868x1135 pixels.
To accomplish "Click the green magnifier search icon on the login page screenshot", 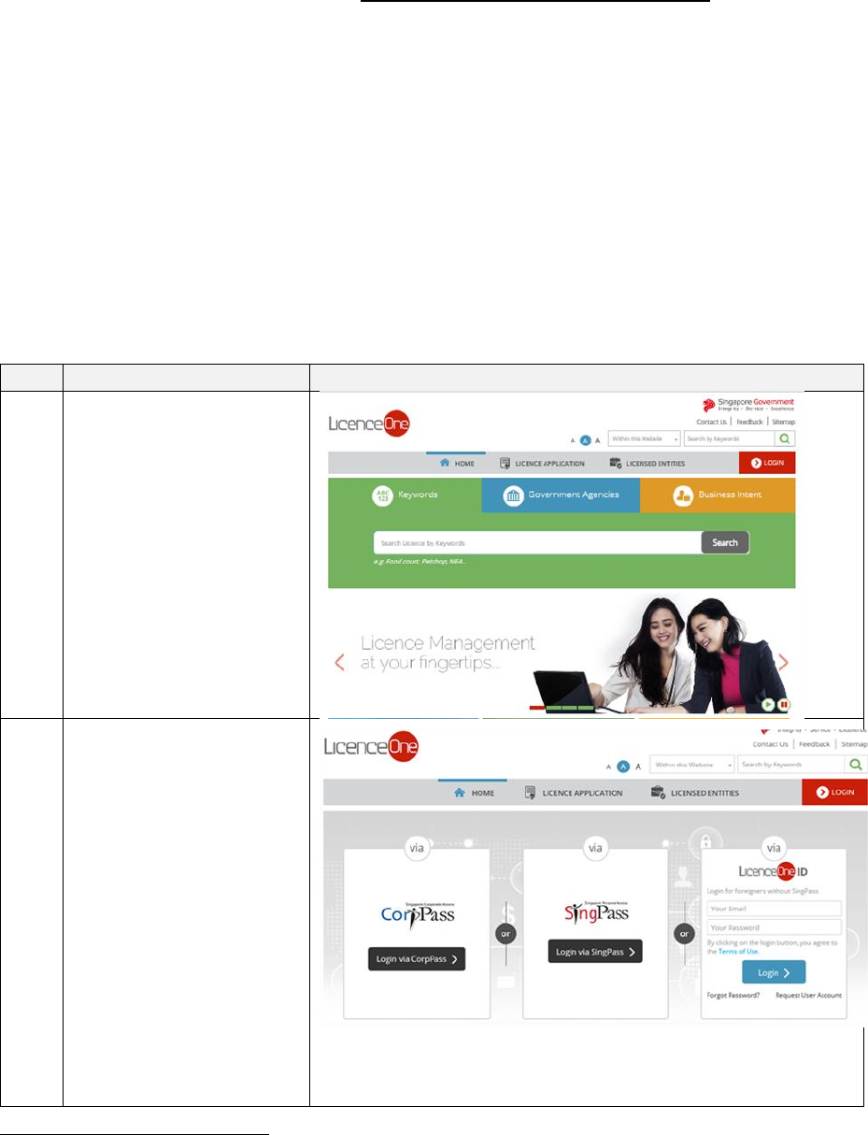I will [856, 765].
